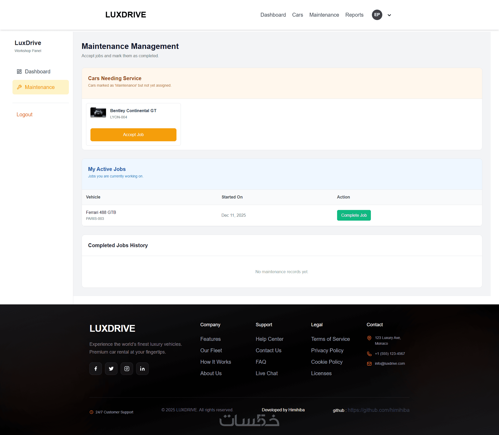Log out from the sidebar
499x435 pixels.
point(24,114)
